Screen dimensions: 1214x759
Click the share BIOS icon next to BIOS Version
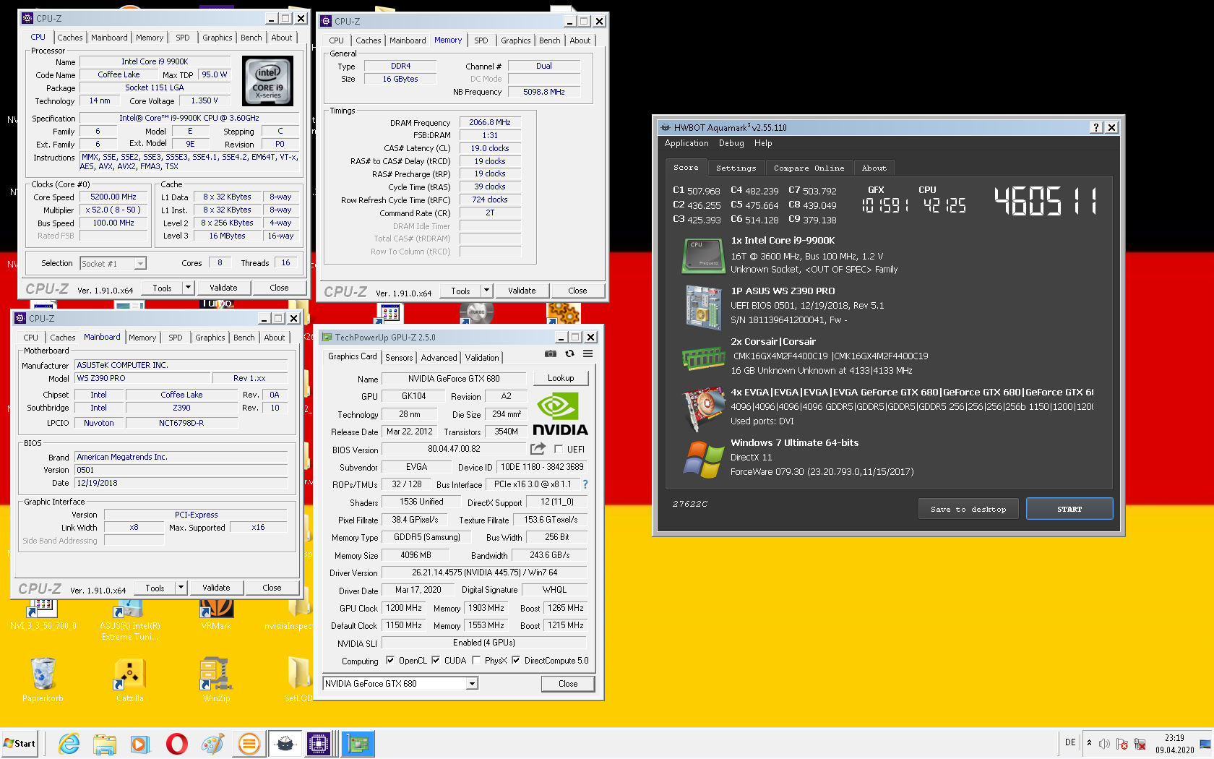point(538,449)
